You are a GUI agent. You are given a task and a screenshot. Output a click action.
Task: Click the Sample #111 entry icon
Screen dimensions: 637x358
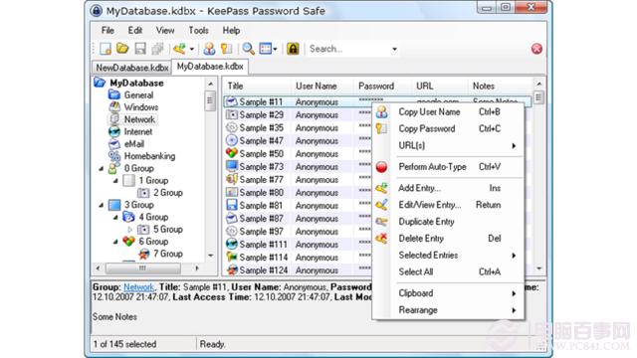(x=232, y=244)
